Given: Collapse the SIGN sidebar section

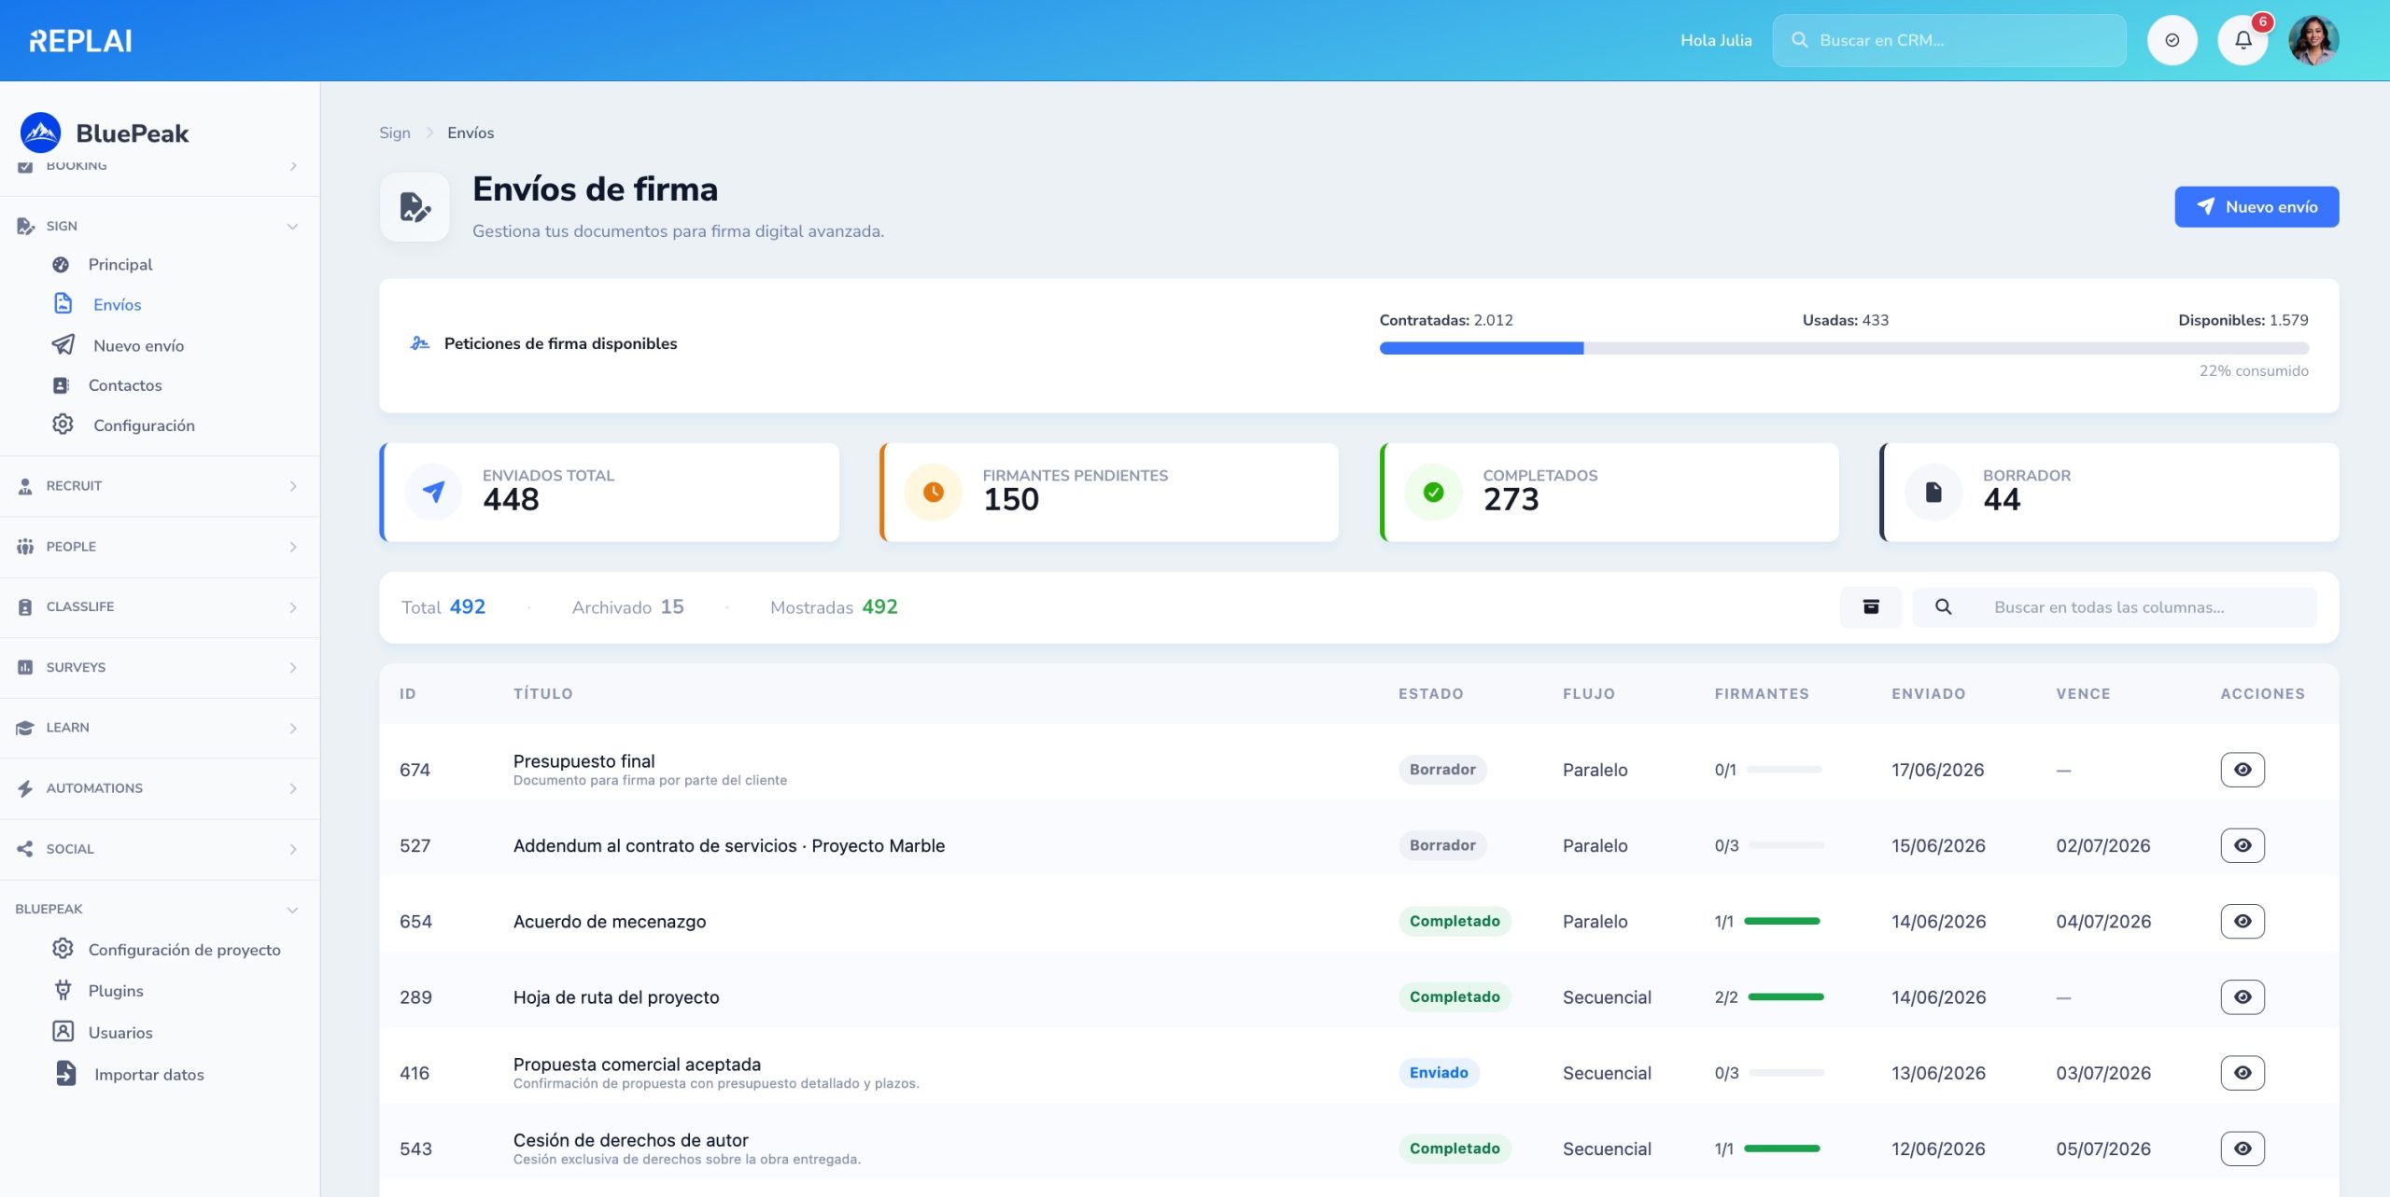Looking at the screenshot, I should coord(160,226).
